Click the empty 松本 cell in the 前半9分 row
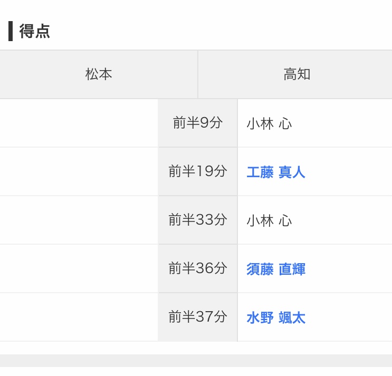The image size is (392, 376). pyautogui.click(x=79, y=123)
